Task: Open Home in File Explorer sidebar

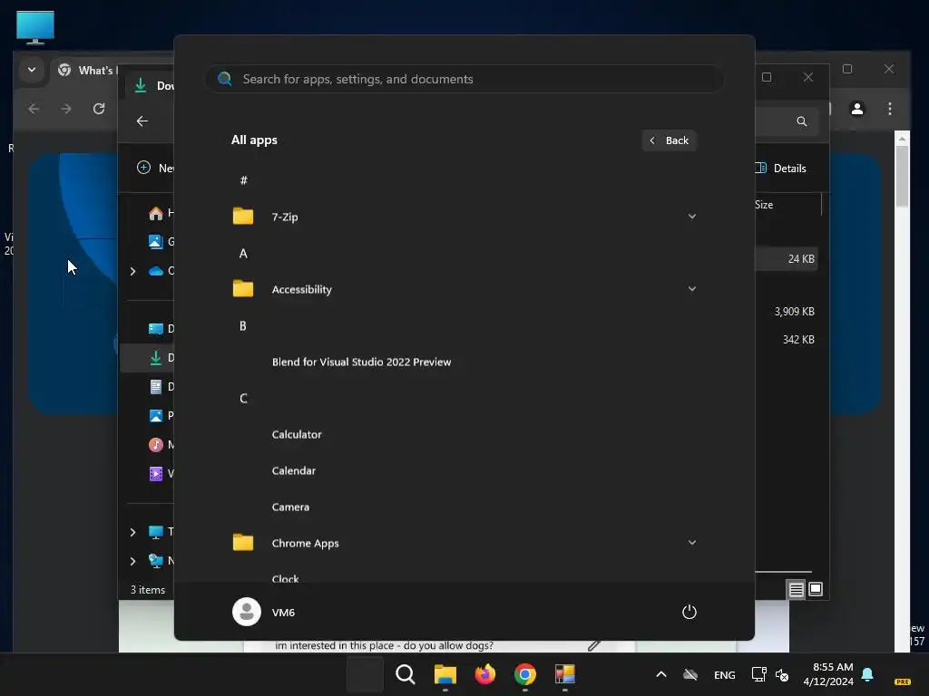Action: click(x=160, y=213)
